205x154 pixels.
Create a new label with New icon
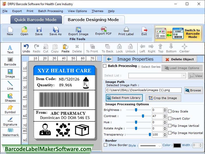click(10, 31)
